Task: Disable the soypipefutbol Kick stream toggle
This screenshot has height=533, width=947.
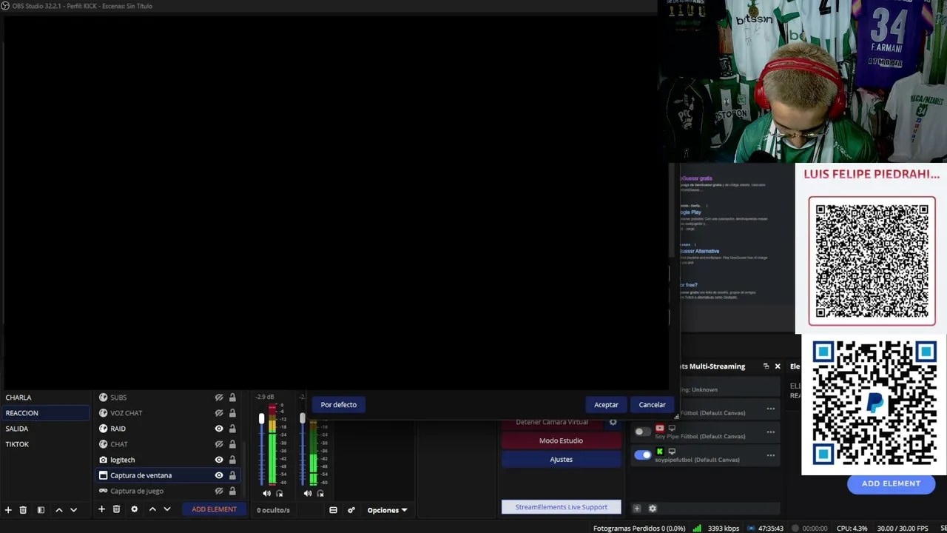Action: point(642,455)
